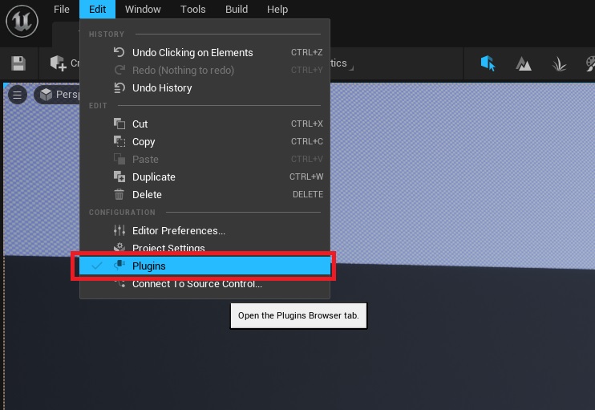Click the add content cube icon
Viewport: 595px width, 410px height.
coord(58,63)
